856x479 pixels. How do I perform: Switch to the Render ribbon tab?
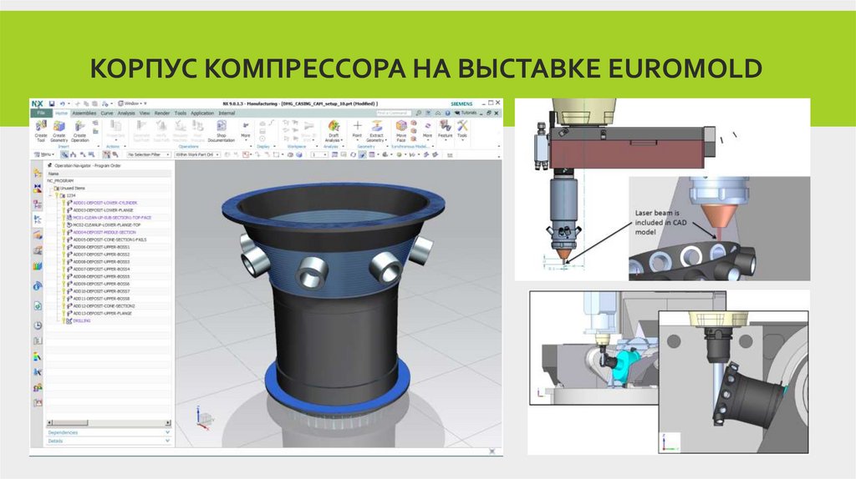(162, 113)
